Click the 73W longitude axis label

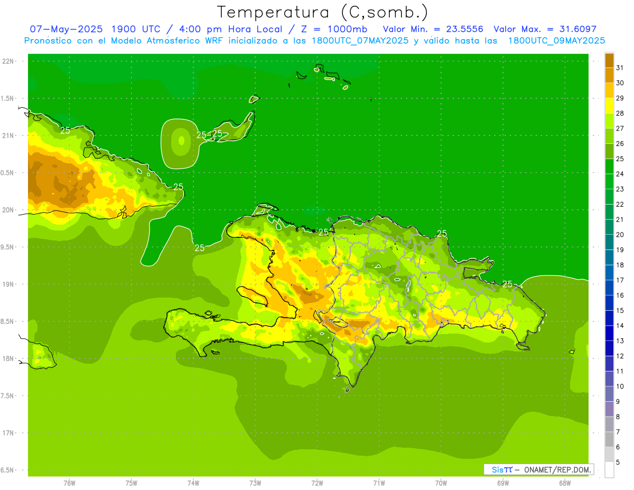(x=255, y=483)
